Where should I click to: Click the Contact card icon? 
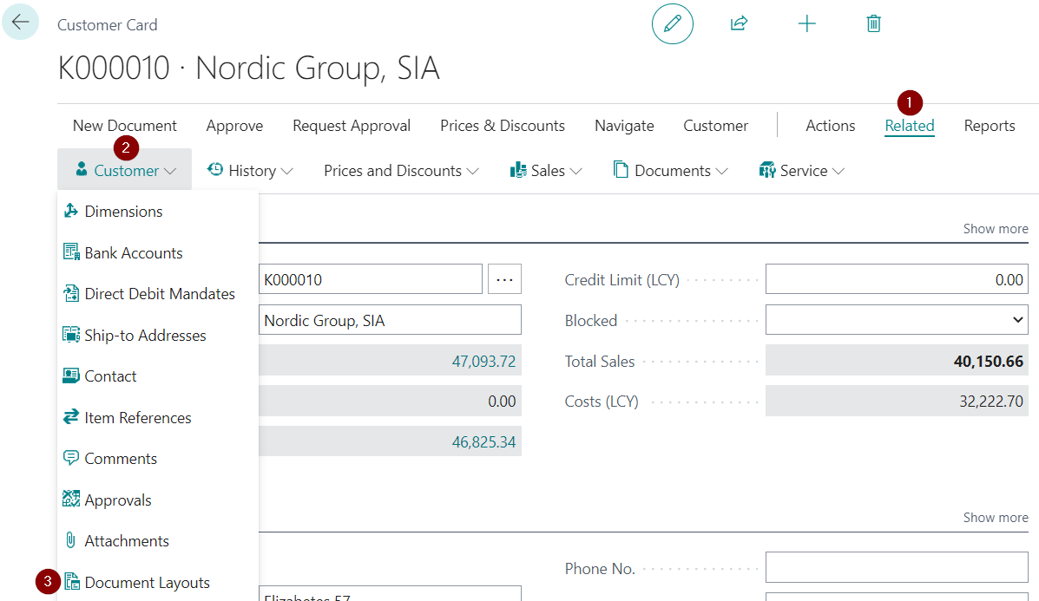(71, 376)
